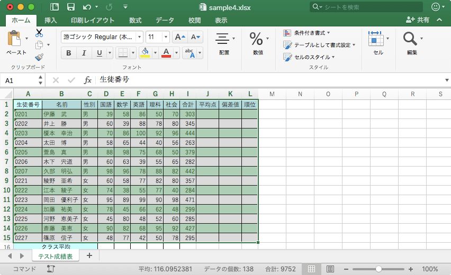This screenshot has width=451, height=275.
Task: Open fill color dropdown arrow
Action: [x=155, y=53]
